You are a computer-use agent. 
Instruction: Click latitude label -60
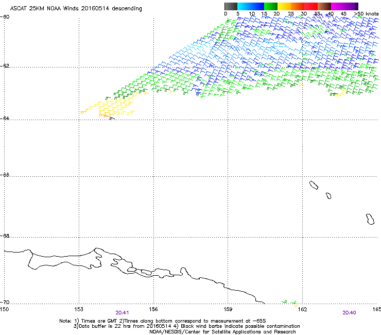(x=5, y=17)
